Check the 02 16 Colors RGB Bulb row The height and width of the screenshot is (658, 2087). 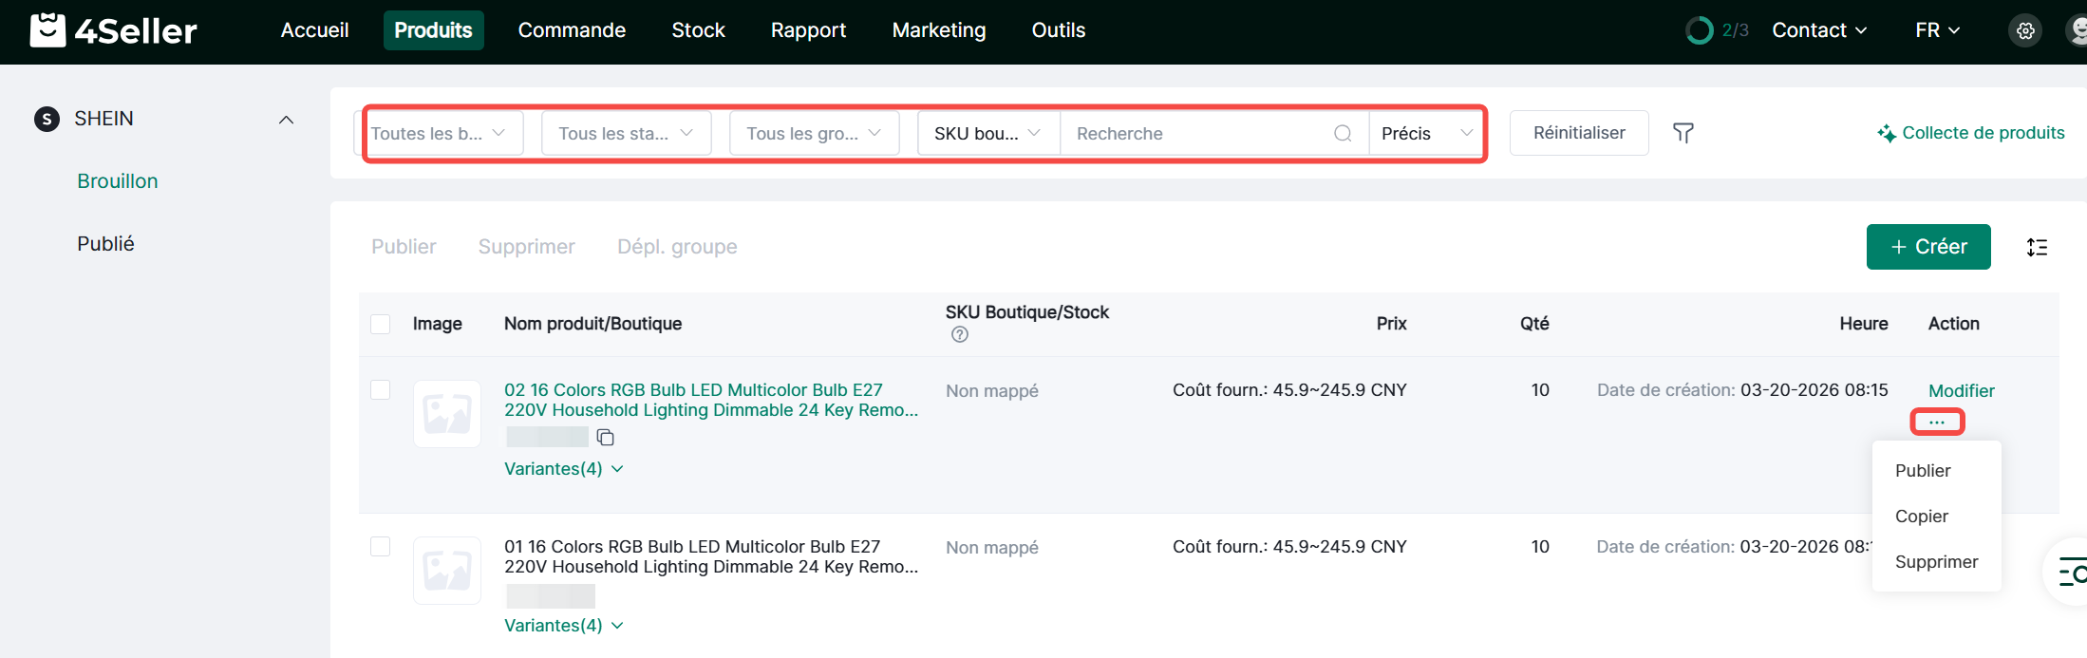pyautogui.click(x=381, y=390)
